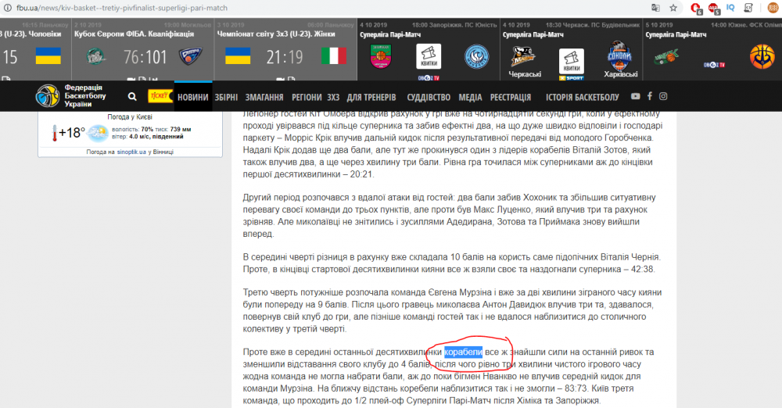782x408 pixels.
Task: Open the Facebook icon in navigation bar
Action: (x=649, y=96)
